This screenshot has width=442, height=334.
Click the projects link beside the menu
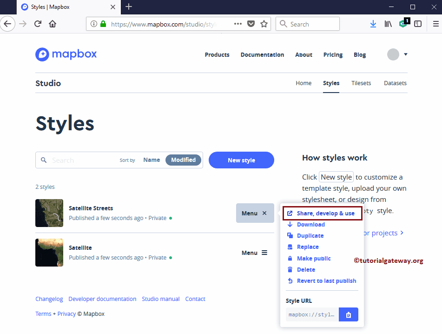click(x=383, y=233)
